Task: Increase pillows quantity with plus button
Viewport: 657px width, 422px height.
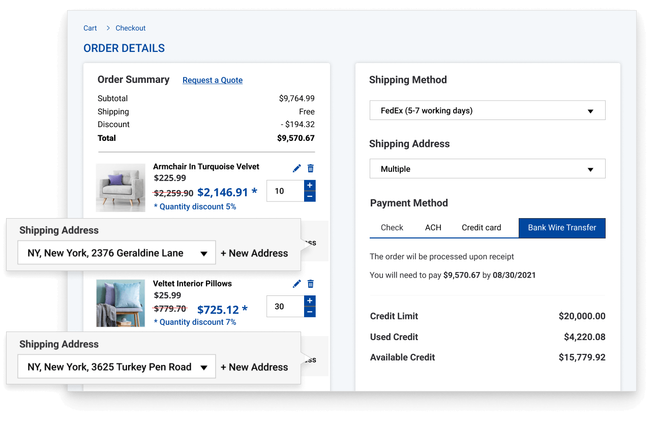Action: (310, 300)
